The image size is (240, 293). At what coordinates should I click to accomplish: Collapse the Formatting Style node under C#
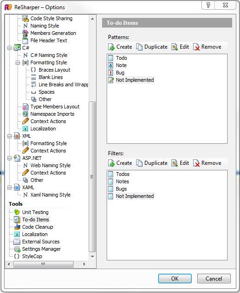click(x=17, y=62)
